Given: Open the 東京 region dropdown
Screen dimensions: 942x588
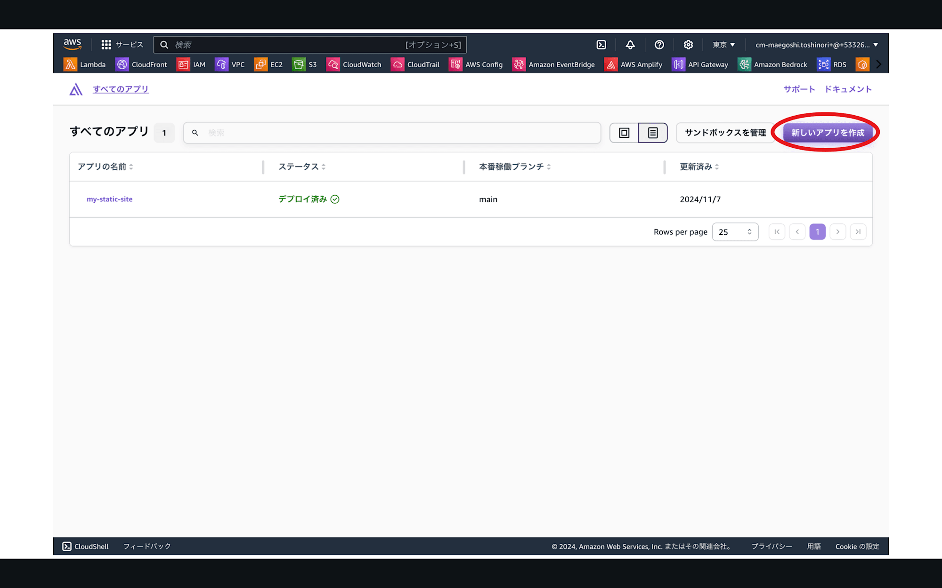Looking at the screenshot, I should coord(723,45).
